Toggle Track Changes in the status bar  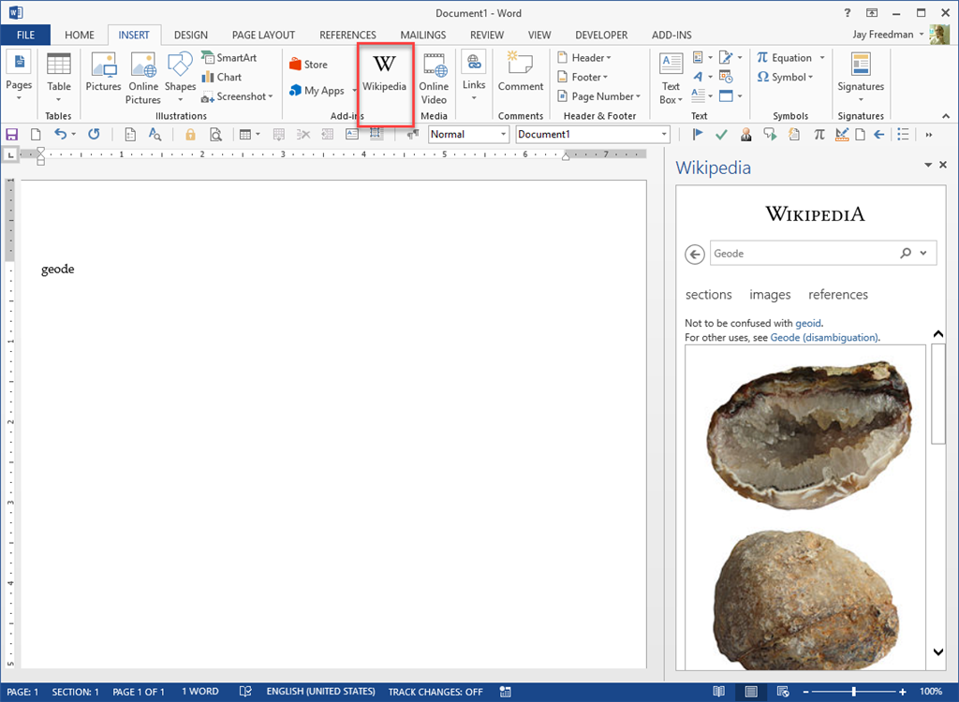click(435, 692)
